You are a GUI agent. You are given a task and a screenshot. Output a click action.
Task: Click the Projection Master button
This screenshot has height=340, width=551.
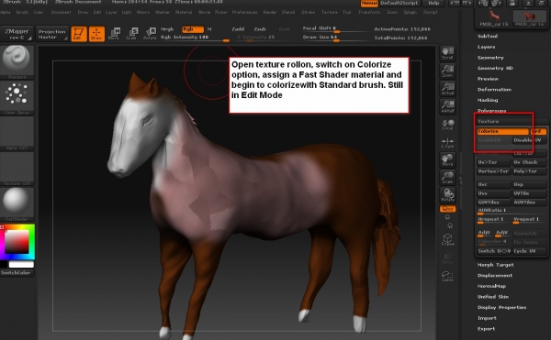52,34
